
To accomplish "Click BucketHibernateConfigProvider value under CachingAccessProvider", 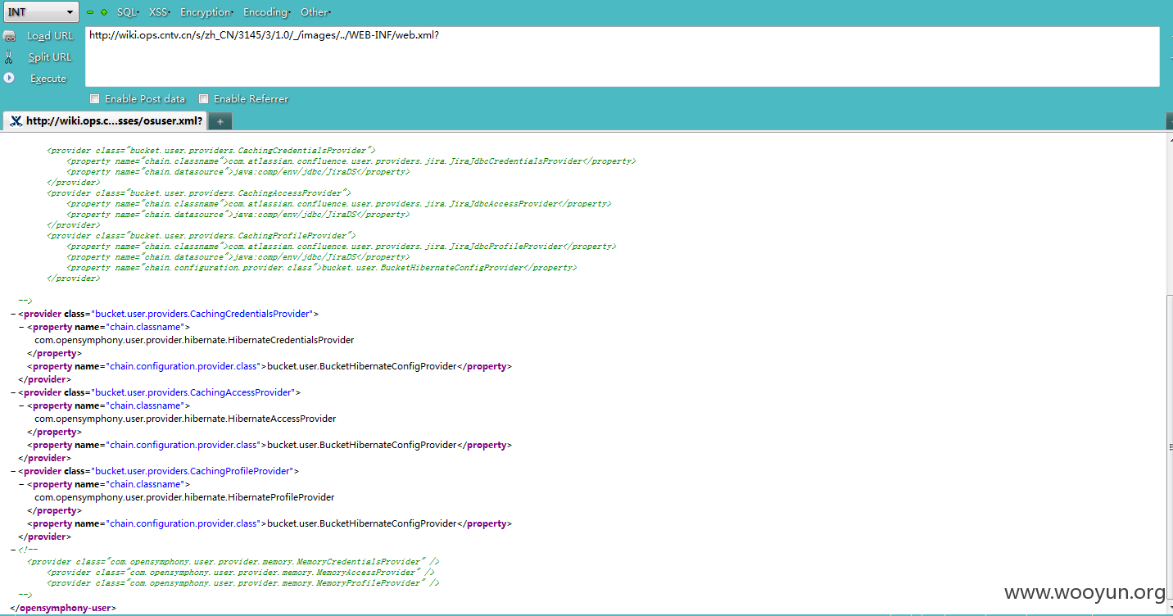I will click(362, 445).
